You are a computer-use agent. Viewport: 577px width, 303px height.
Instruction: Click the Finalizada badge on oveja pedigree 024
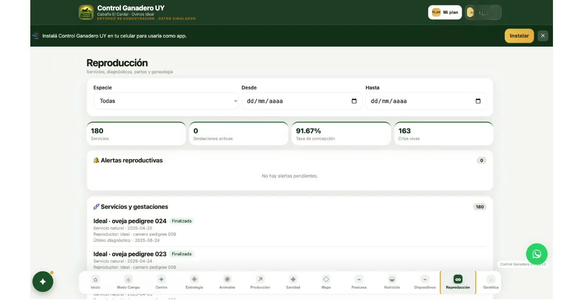(182, 221)
